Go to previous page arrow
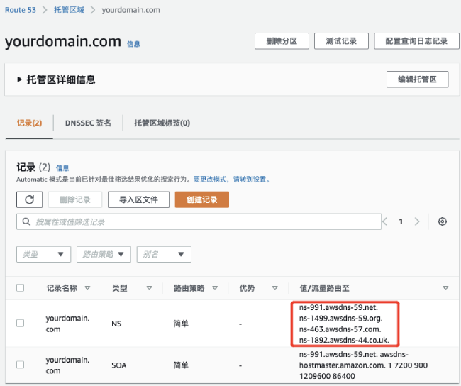 pos(385,221)
